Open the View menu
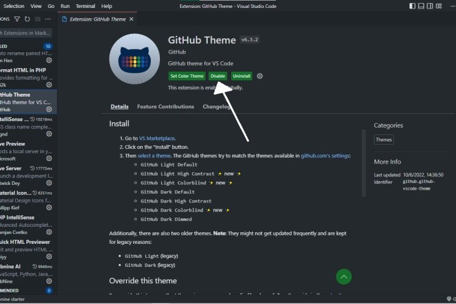456x304 pixels. pos(36,6)
